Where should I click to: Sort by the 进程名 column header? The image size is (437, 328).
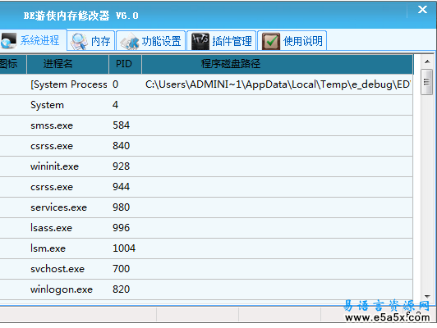point(67,64)
